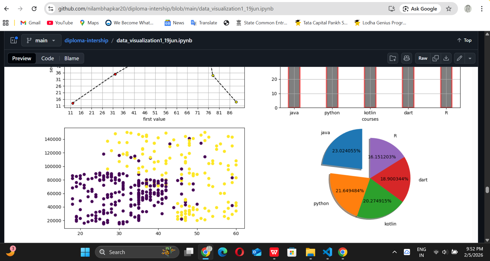Open the diploma-intership repository link
Screen dimensions: 490x261
pyautogui.click(x=86, y=40)
